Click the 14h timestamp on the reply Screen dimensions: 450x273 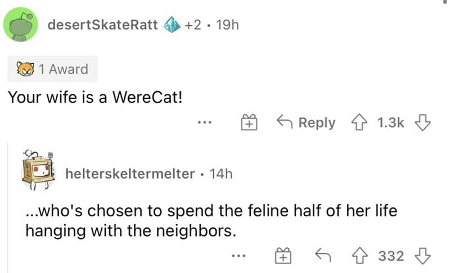tap(220, 174)
